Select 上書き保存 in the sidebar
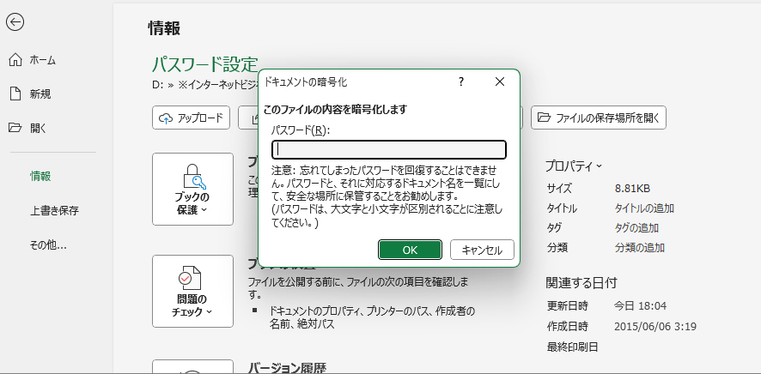 tap(54, 210)
